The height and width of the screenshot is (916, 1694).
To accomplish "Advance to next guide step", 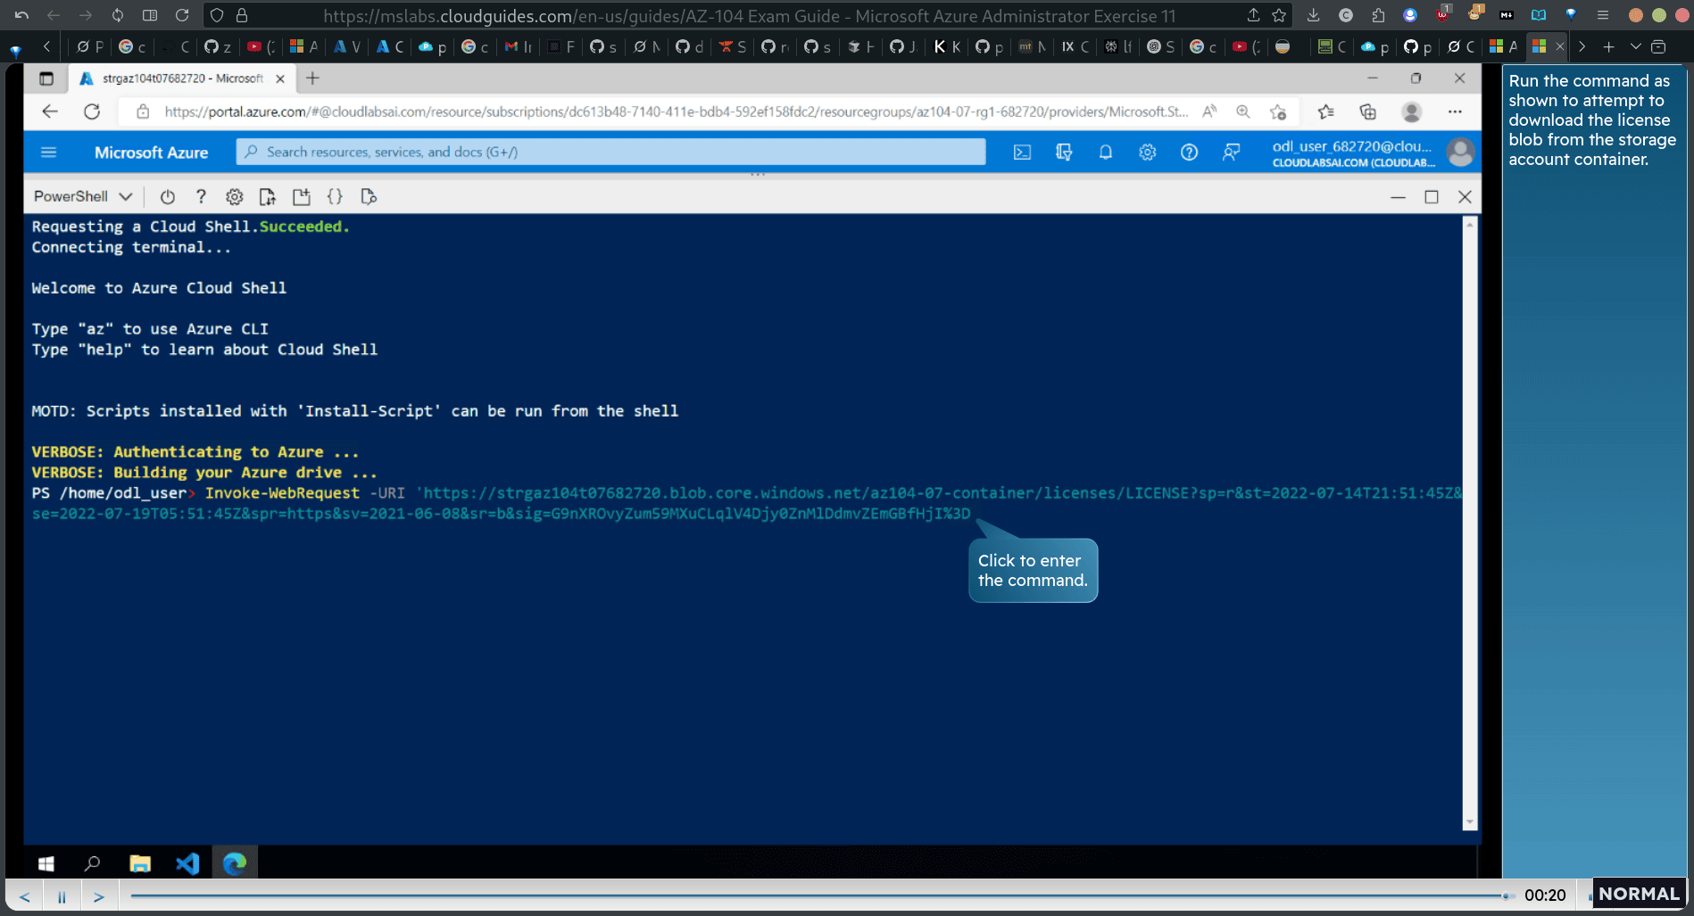I will (99, 896).
